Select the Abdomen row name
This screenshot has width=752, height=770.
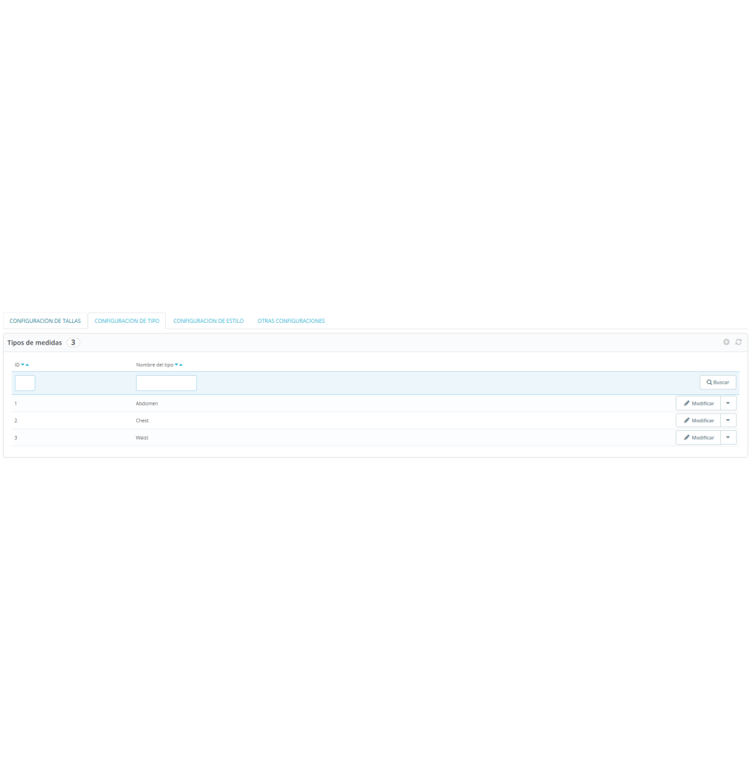point(147,404)
